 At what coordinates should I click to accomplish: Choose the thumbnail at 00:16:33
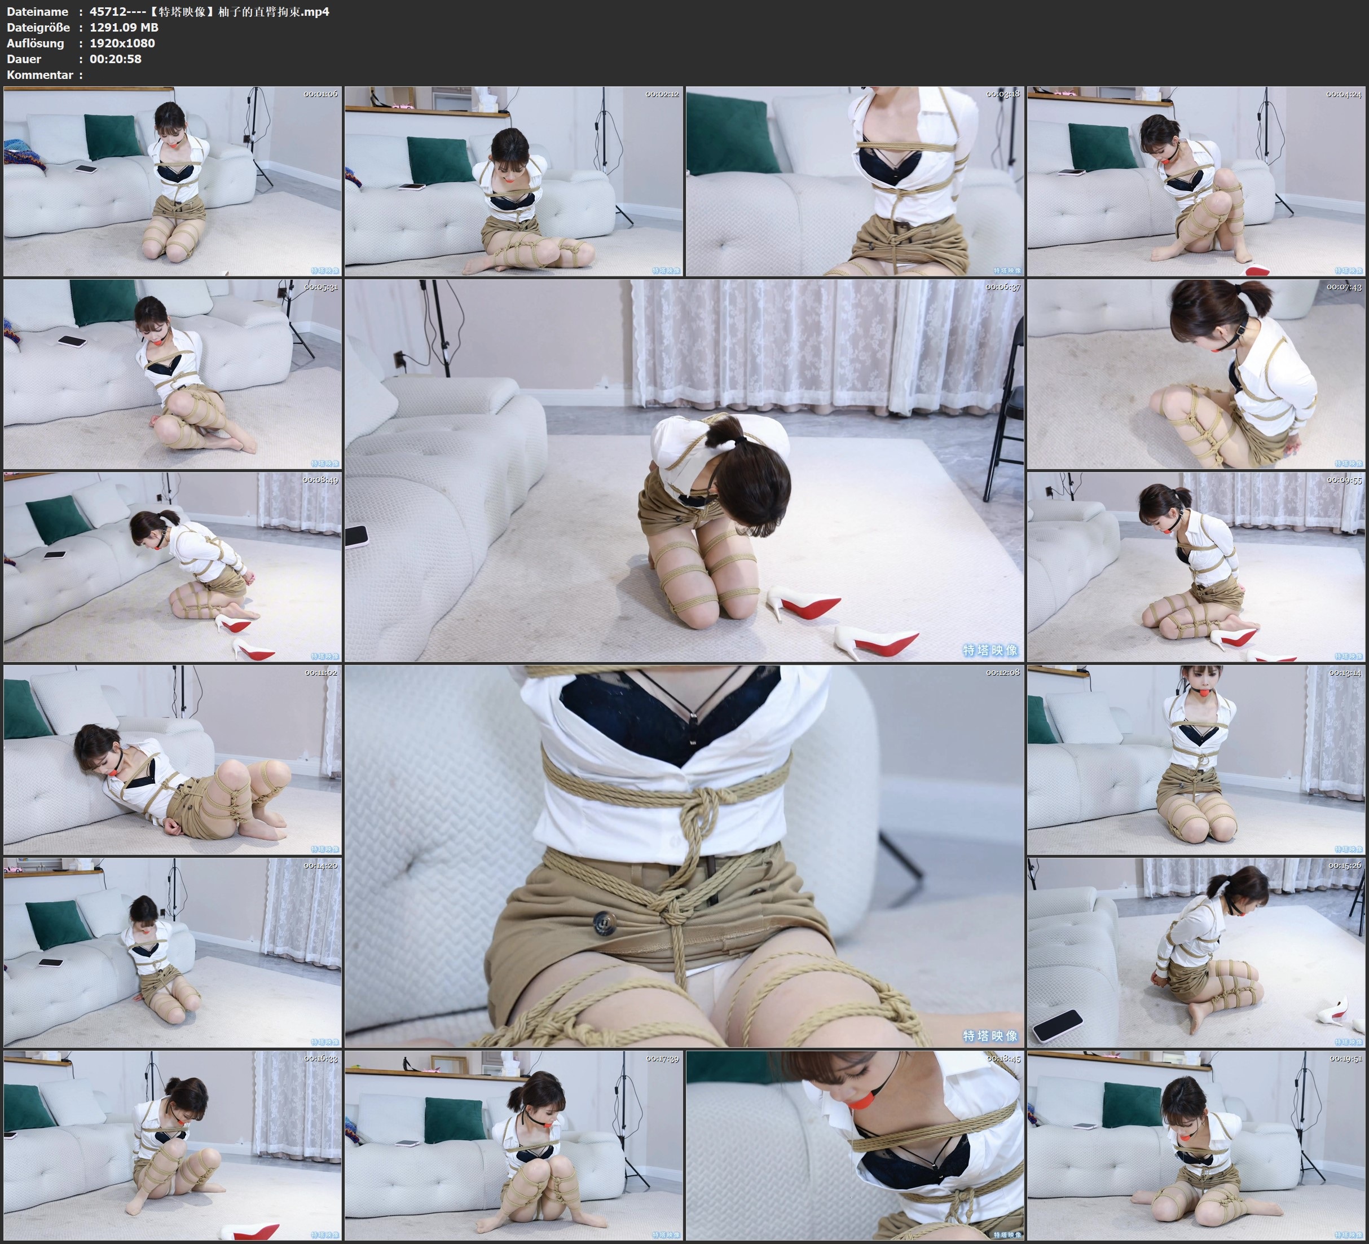coord(173,1145)
